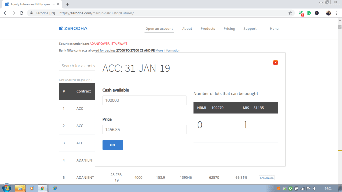Click the site security padlock indicator
Screen dimensions: 342x192
coord(32,13)
